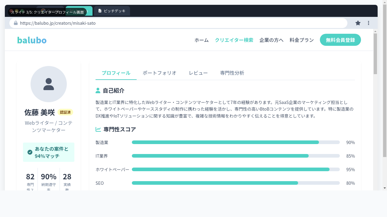Select the 専門性分析 tab
The height and width of the screenshot is (217, 387).
(x=232, y=73)
